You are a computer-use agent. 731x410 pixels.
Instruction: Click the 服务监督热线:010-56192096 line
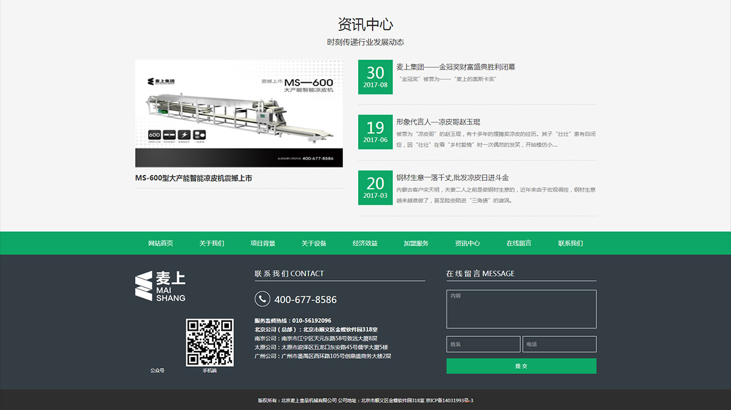coord(293,320)
